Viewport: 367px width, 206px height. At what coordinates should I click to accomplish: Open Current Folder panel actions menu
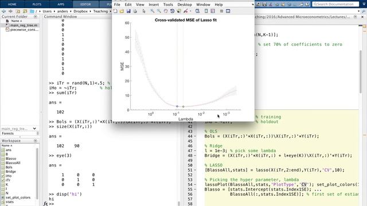tap(36, 17)
